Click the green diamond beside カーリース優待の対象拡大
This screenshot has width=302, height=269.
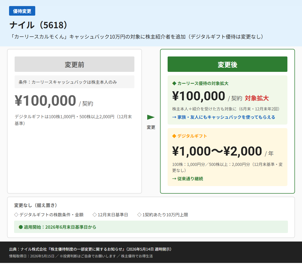(x=174, y=83)
